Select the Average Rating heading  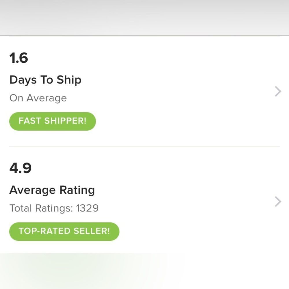(x=52, y=190)
